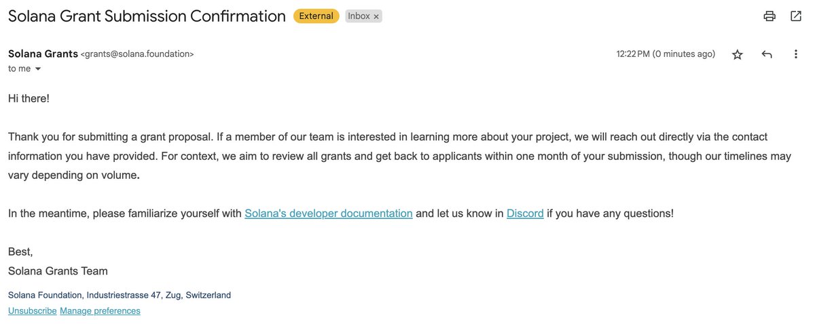Follow the Discord link

[x=525, y=214]
